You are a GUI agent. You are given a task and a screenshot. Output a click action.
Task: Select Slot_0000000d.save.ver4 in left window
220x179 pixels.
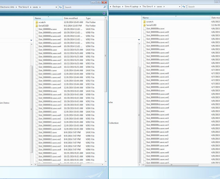coord(50,108)
